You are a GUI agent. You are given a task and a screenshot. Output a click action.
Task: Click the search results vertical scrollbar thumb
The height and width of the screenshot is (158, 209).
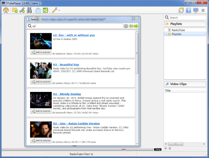(x=137, y=53)
